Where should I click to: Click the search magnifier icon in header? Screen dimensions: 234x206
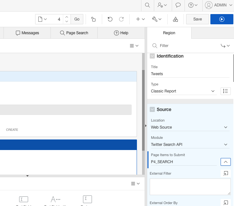[x=147, y=5]
